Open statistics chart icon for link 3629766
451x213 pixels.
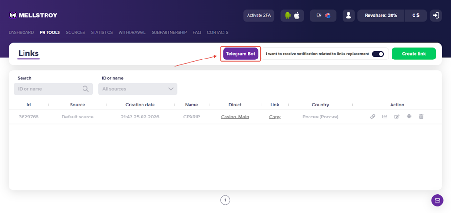[385, 117]
